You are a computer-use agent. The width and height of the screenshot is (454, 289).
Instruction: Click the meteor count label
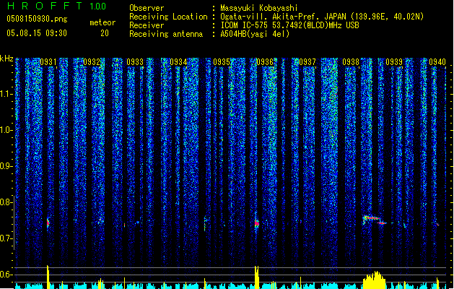coord(102,22)
